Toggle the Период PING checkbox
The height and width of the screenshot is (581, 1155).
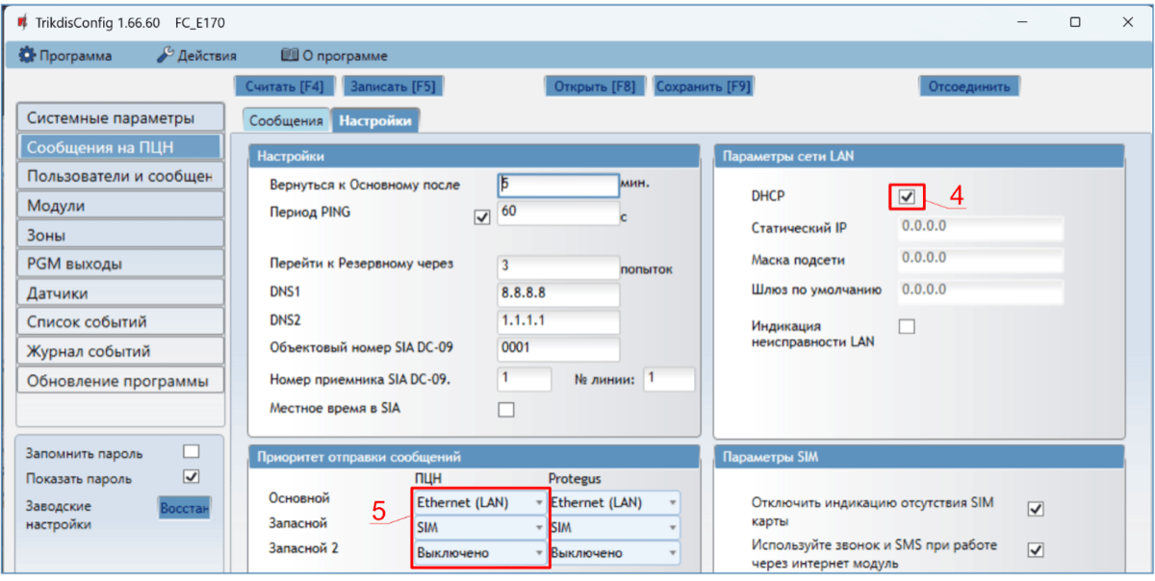point(482,218)
